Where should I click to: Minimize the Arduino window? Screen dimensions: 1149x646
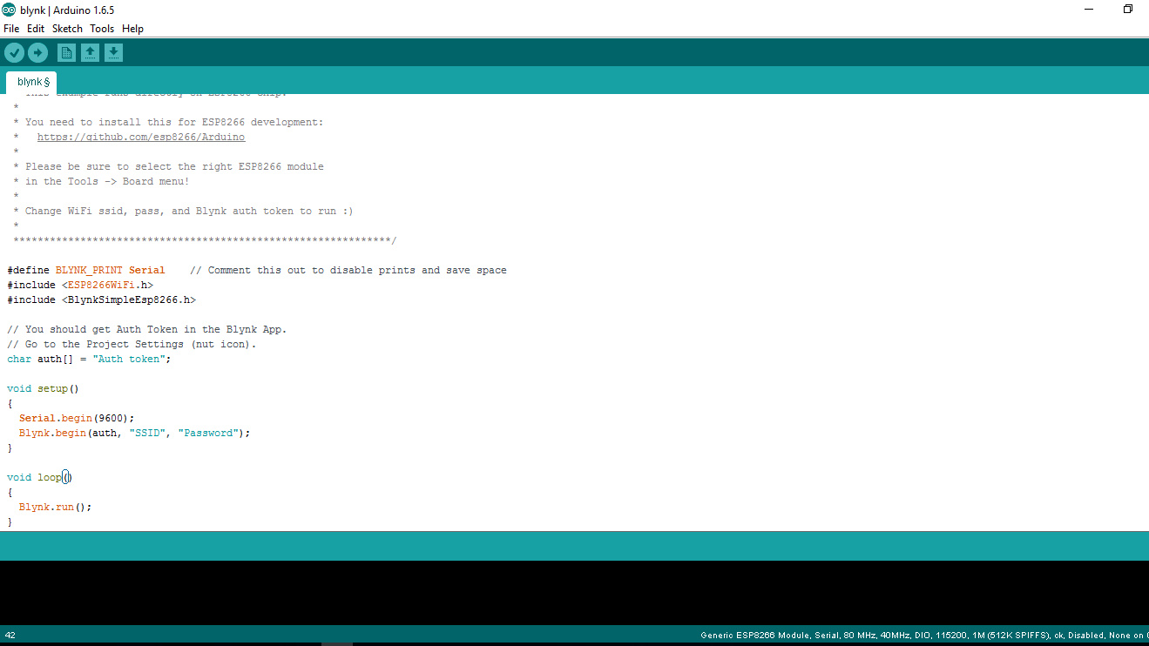1089,10
